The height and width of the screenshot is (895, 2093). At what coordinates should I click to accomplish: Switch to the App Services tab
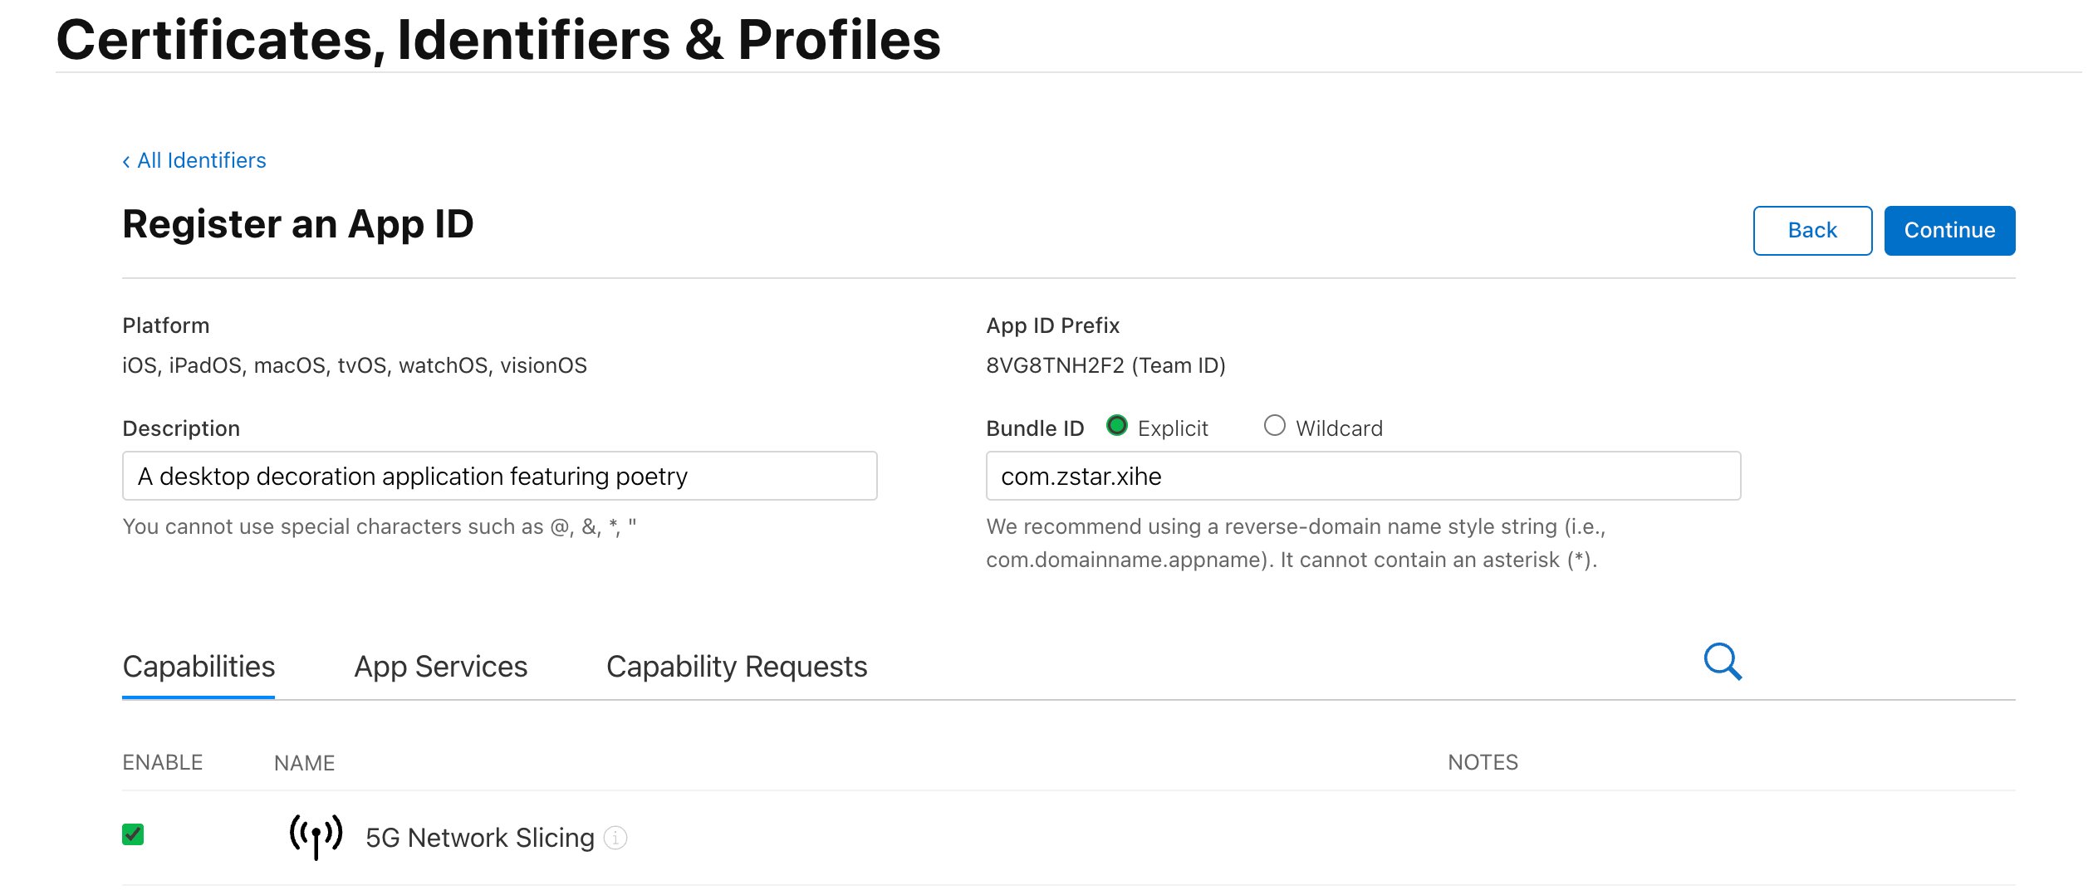click(440, 667)
